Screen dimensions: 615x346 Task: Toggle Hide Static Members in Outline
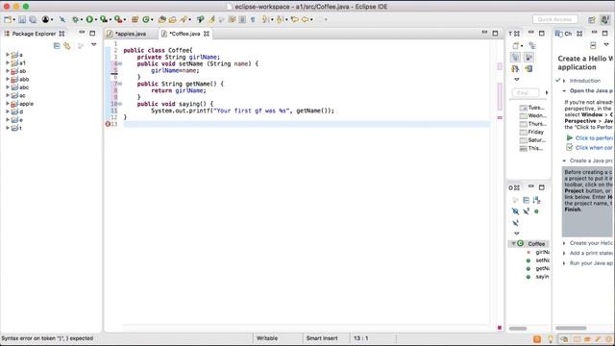[x=526, y=211]
